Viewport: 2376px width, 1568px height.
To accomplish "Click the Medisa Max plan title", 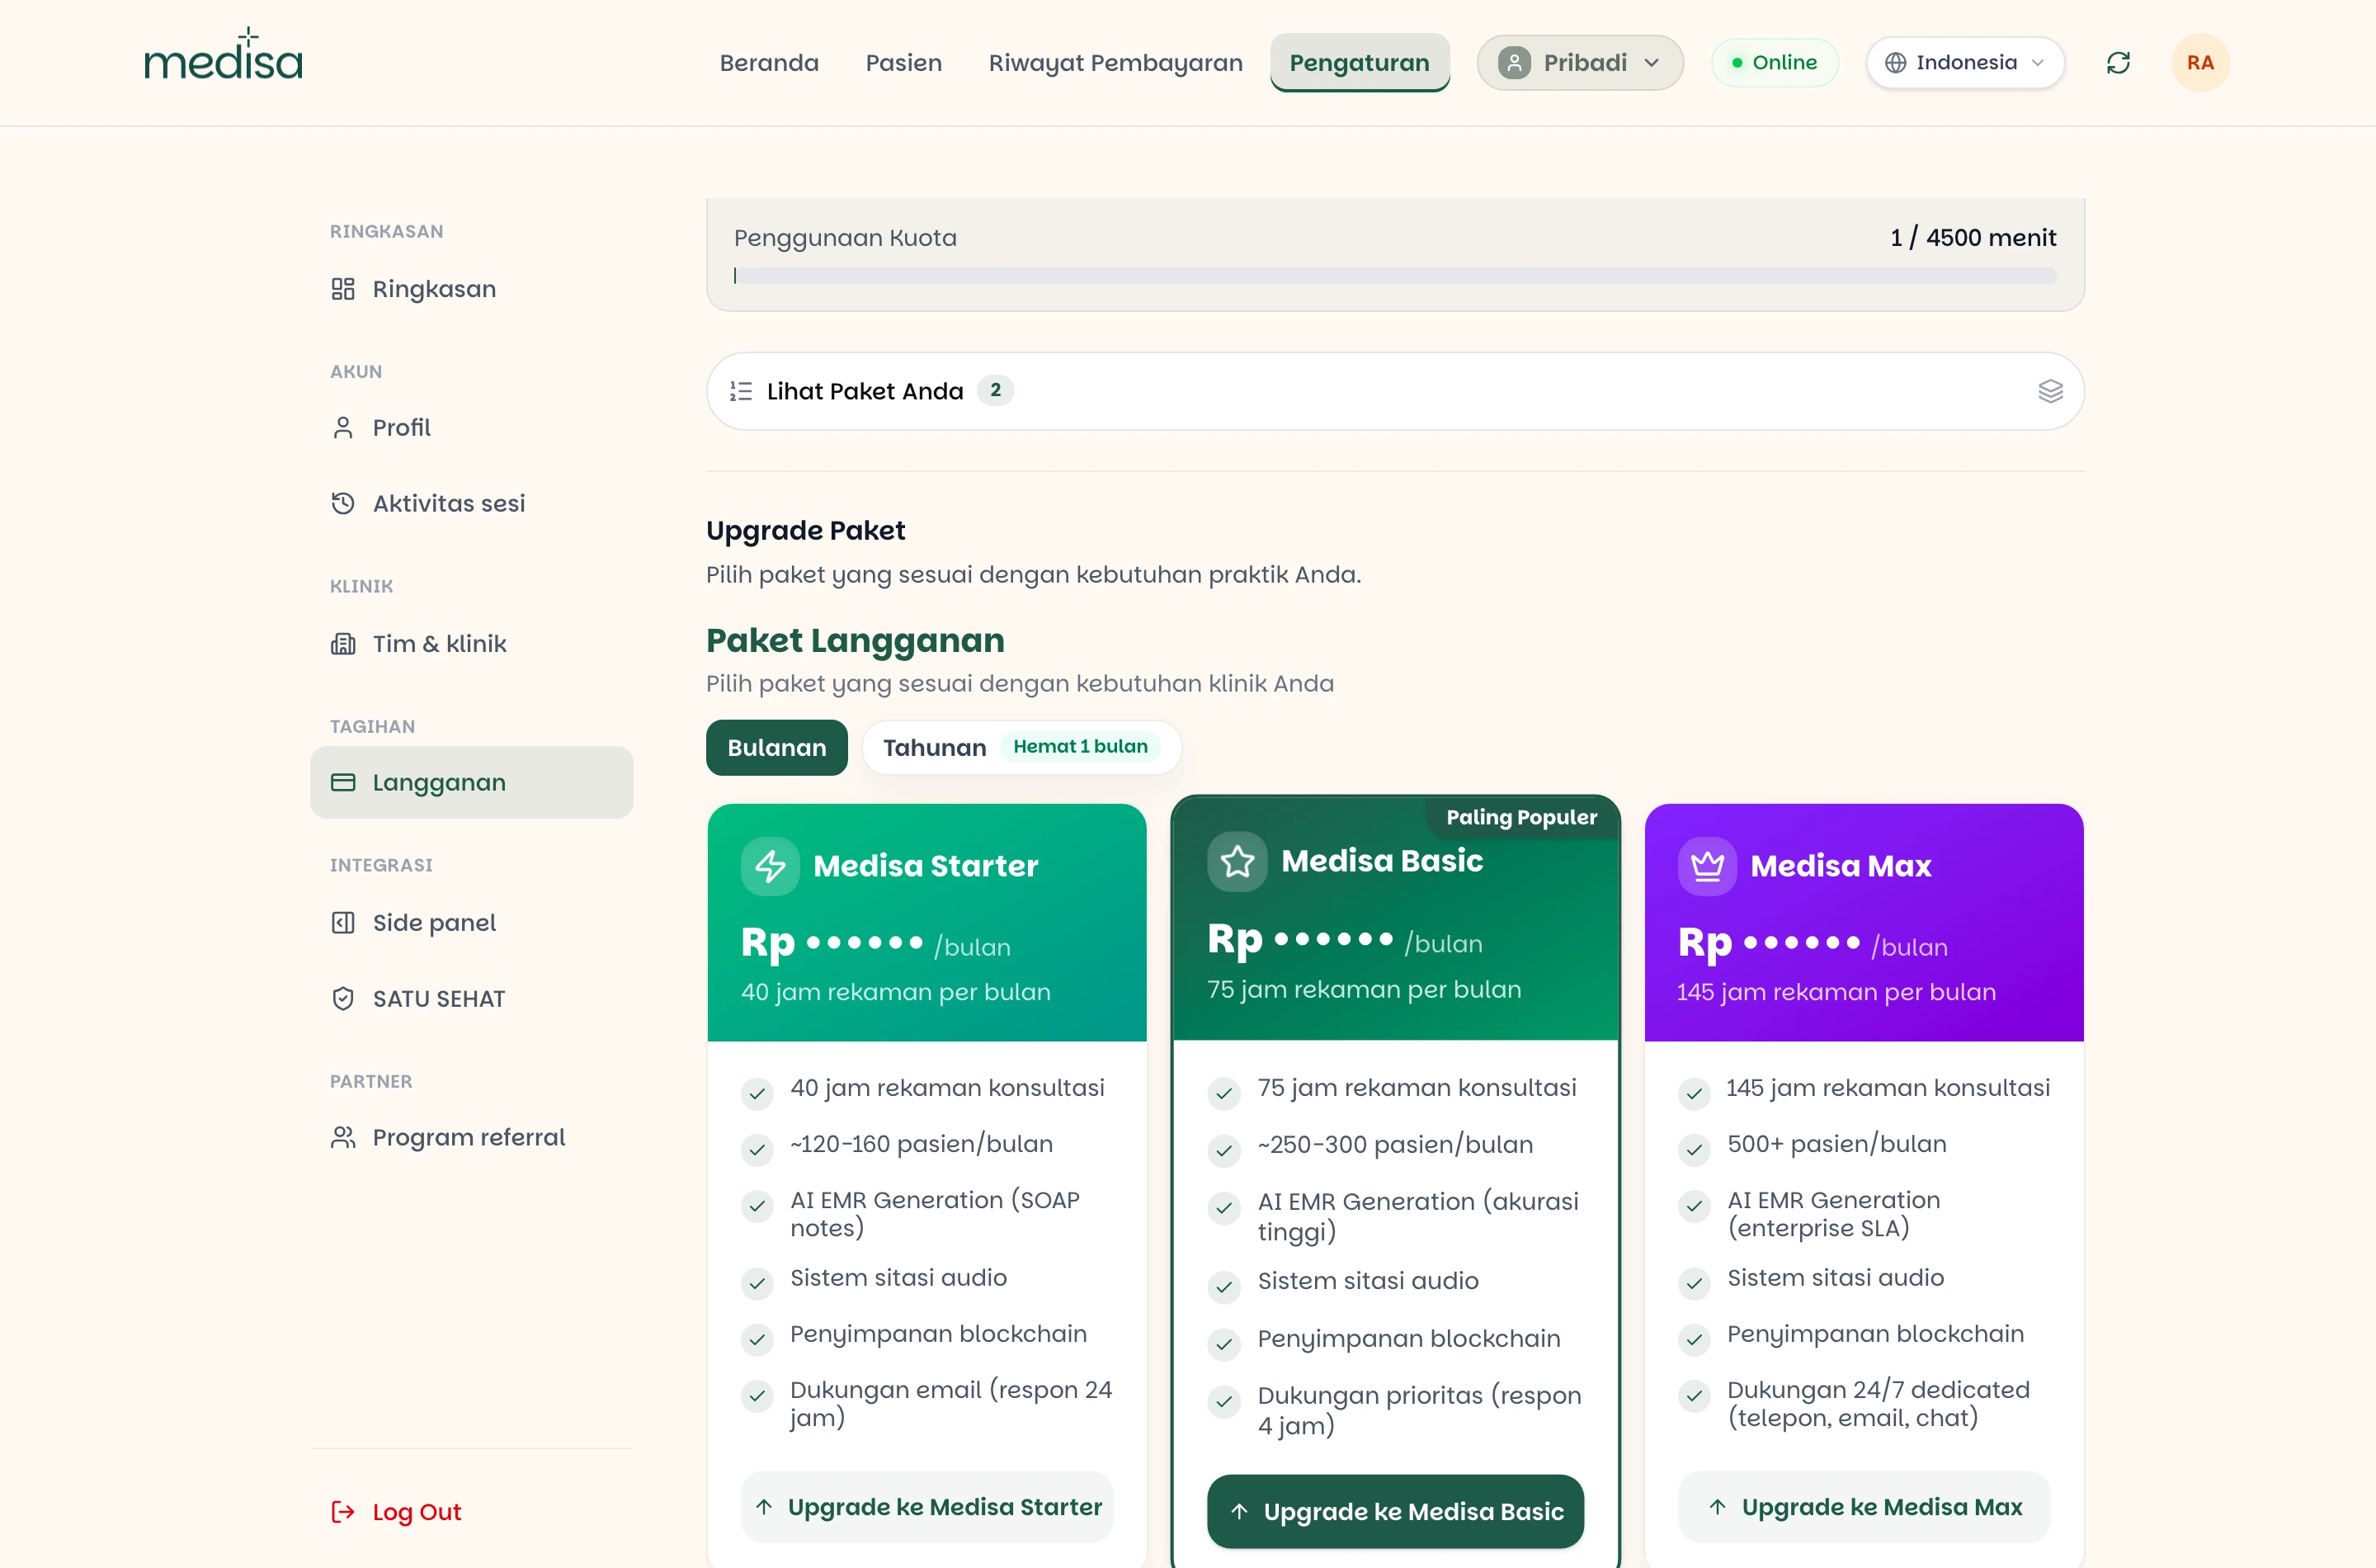I will coord(1841,866).
